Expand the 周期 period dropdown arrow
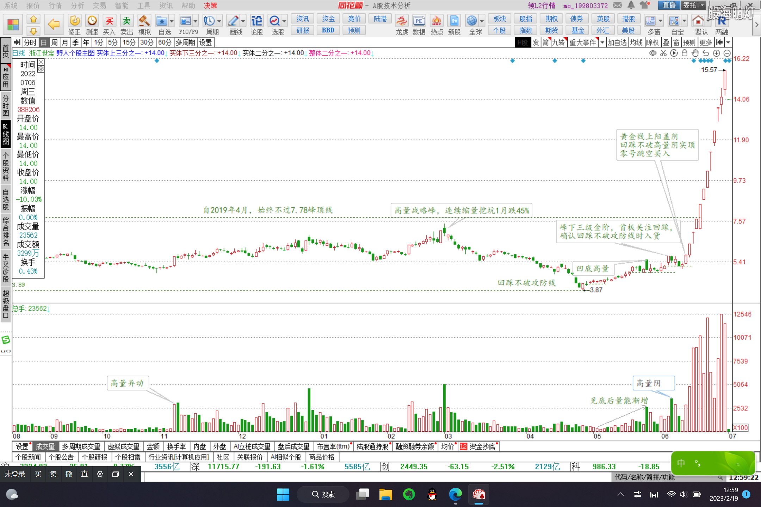The width and height of the screenshot is (761, 507). [219, 21]
